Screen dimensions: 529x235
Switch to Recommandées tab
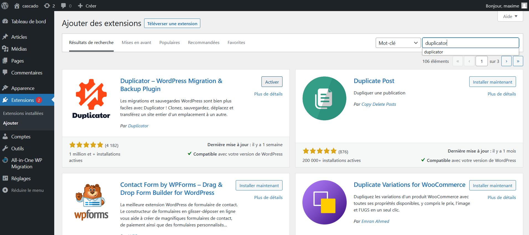204,43
